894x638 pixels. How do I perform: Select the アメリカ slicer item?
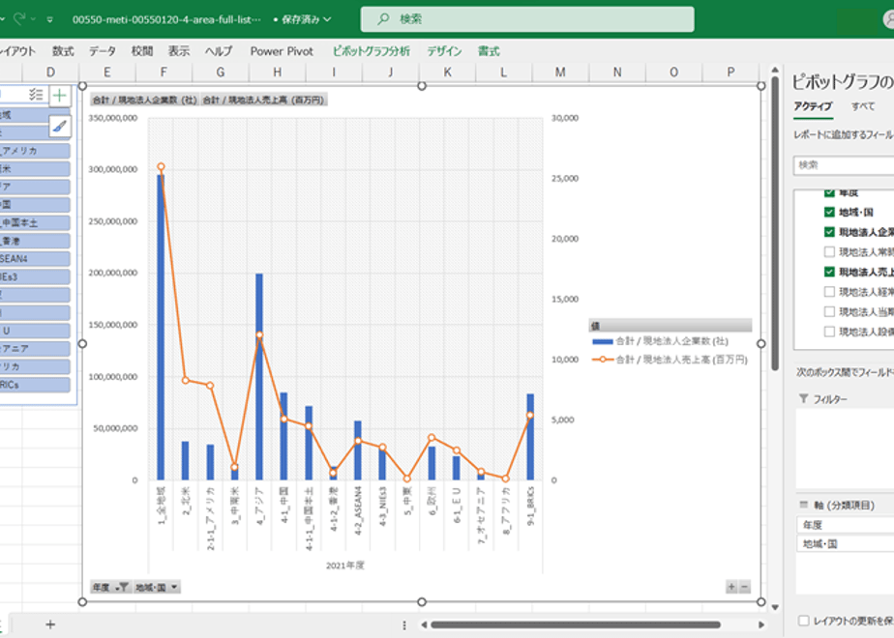tap(34, 151)
